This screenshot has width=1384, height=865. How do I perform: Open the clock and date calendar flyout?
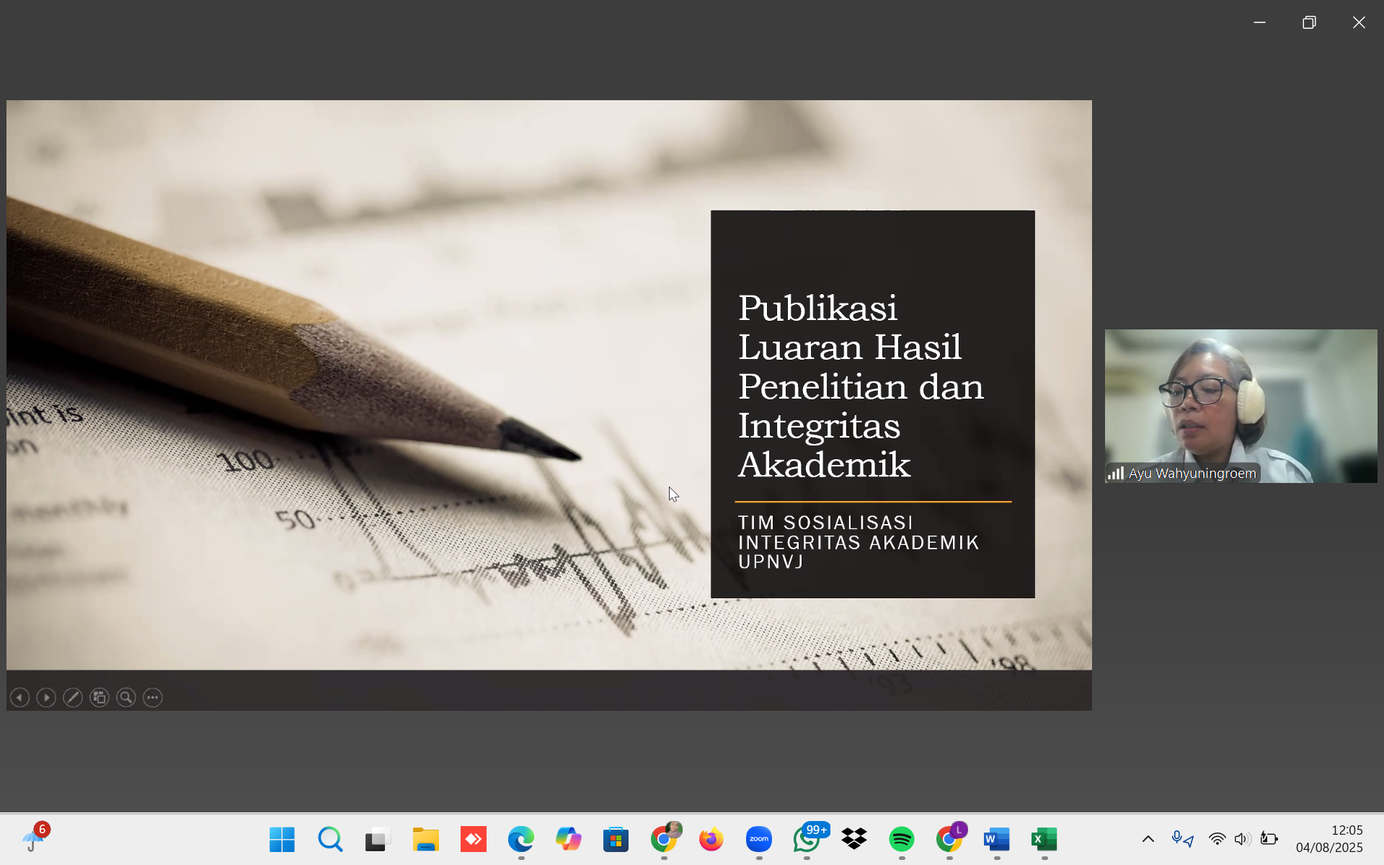pos(1328,839)
